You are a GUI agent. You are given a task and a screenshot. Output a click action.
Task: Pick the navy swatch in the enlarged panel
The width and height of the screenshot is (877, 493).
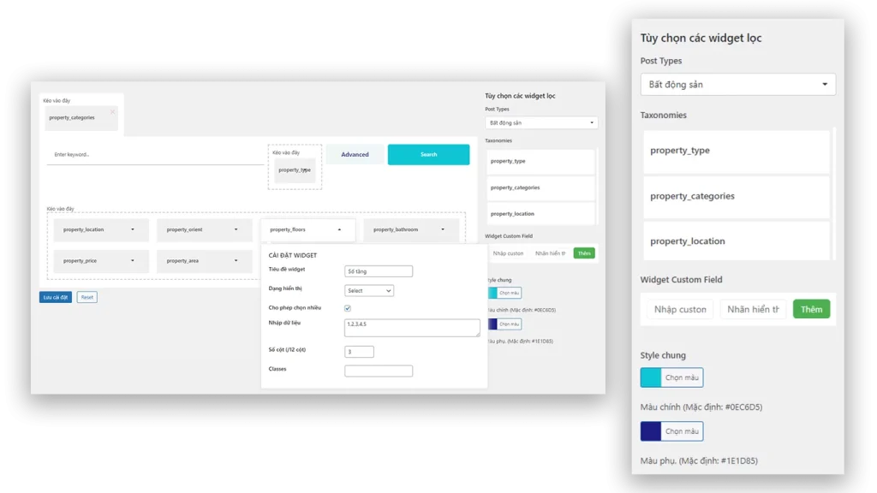[x=651, y=431]
